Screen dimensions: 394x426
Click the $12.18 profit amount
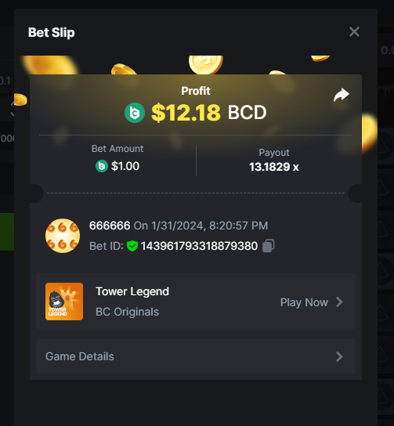tap(186, 113)
